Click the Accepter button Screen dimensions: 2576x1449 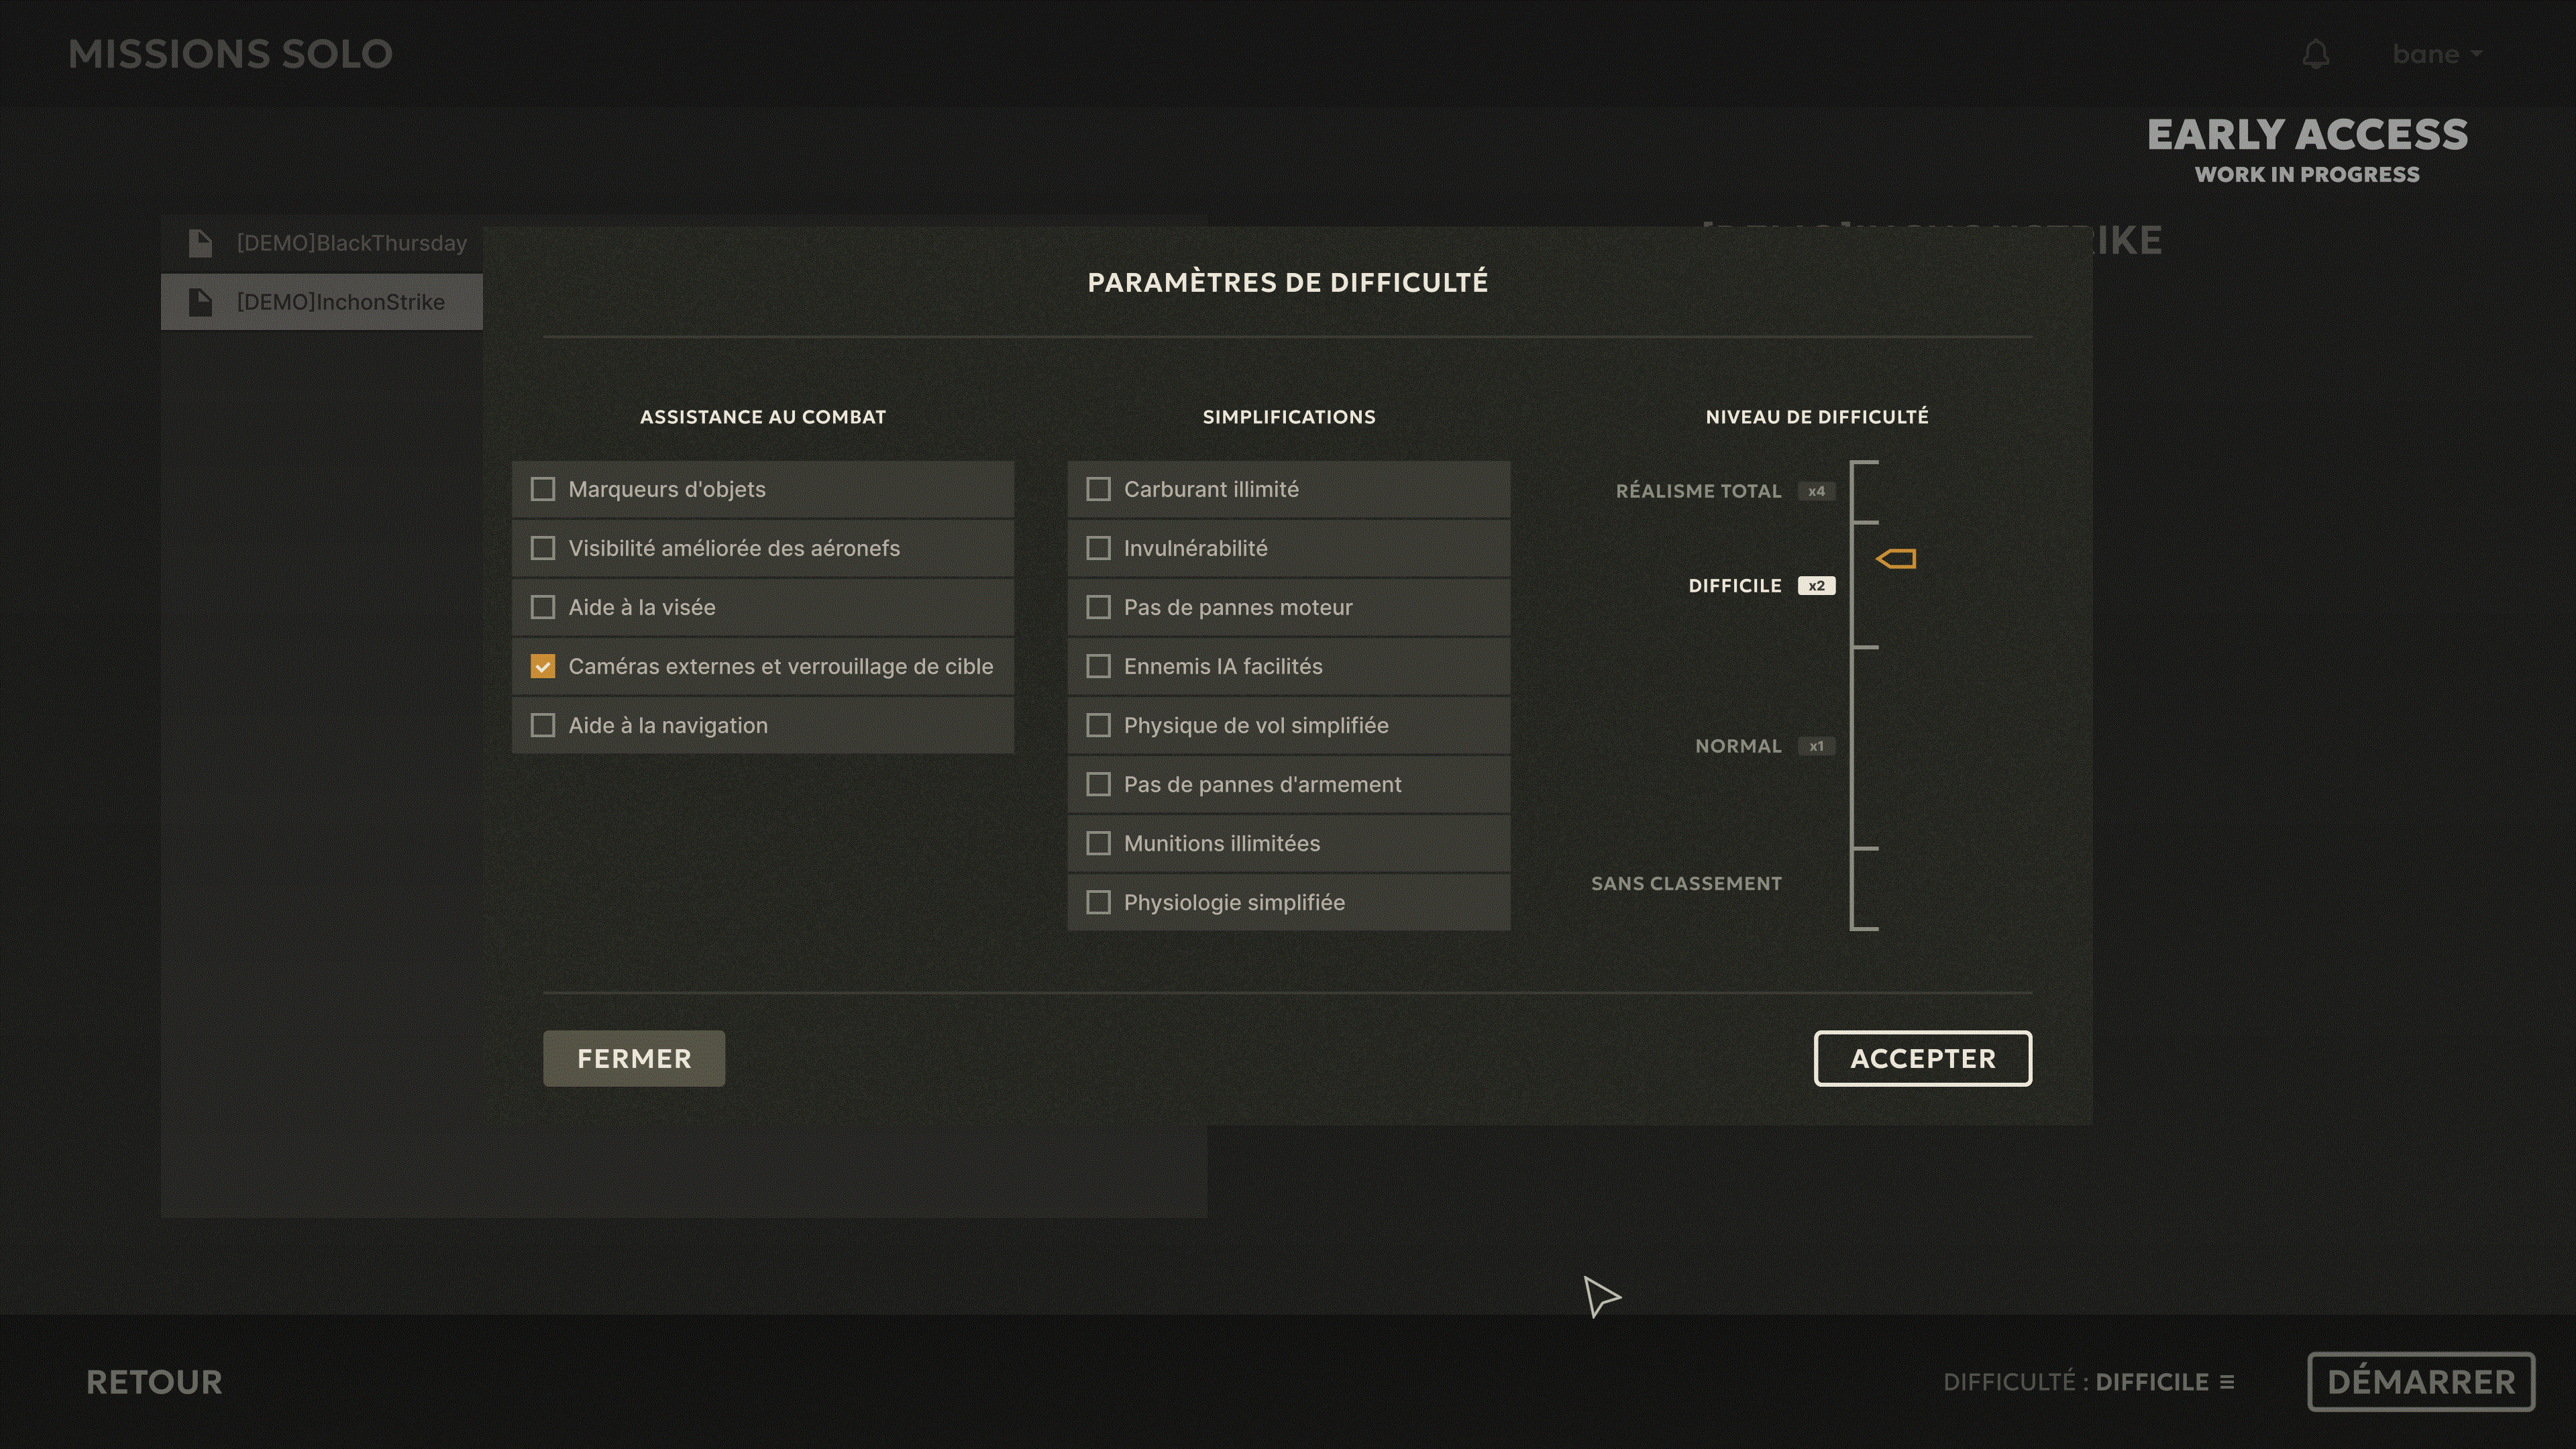coord(1923,1058)
